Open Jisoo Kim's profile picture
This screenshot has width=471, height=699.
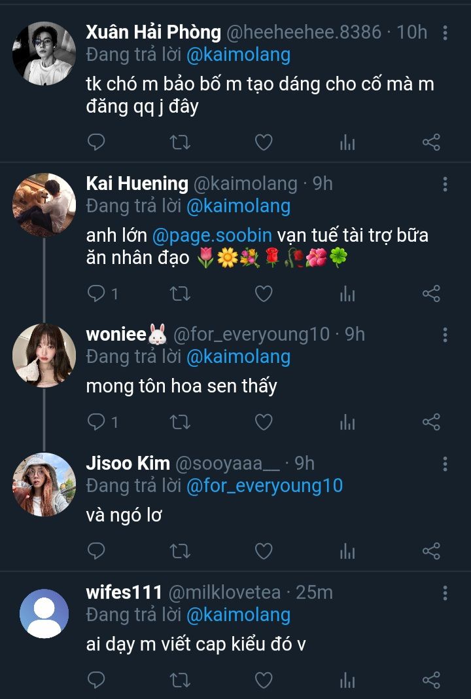coord(44,484)
